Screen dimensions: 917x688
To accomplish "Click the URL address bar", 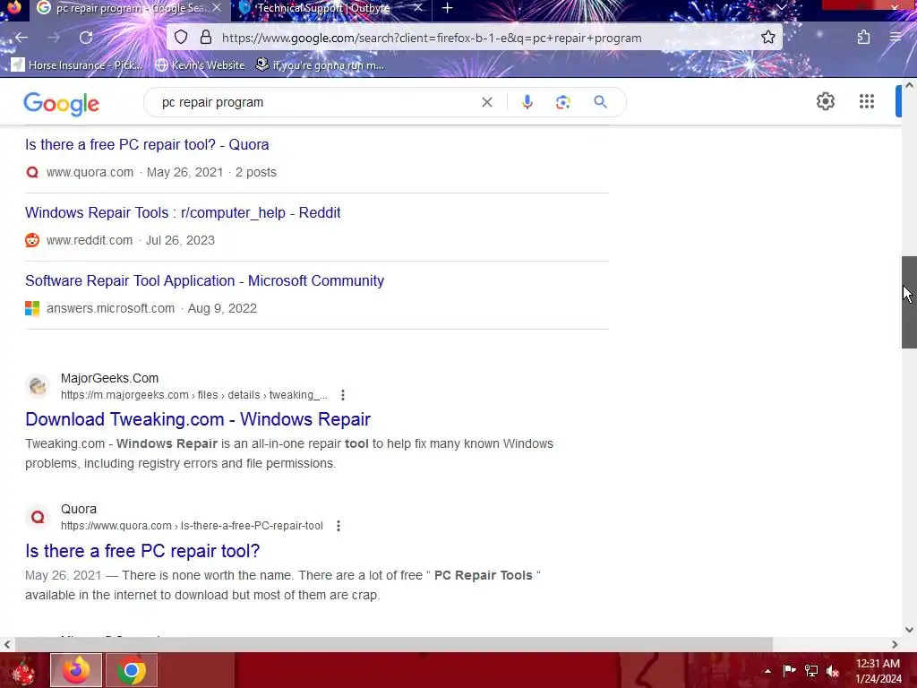I will (474, 38).
